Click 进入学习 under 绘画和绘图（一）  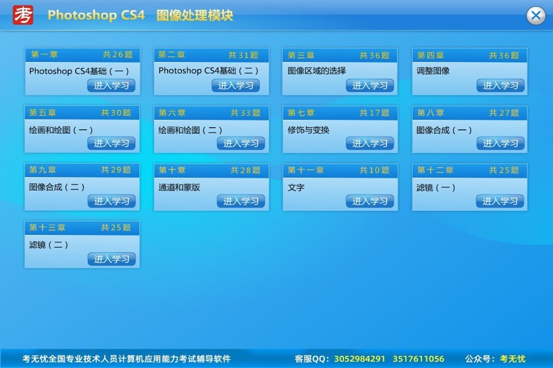tap(111, 144)
